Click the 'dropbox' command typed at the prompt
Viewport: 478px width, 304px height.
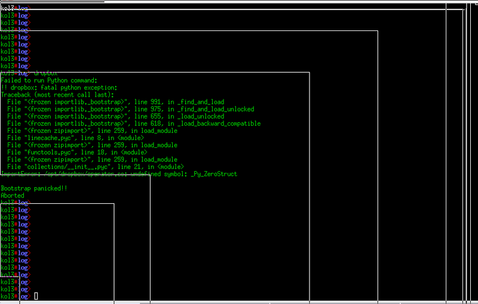(45, 73)
